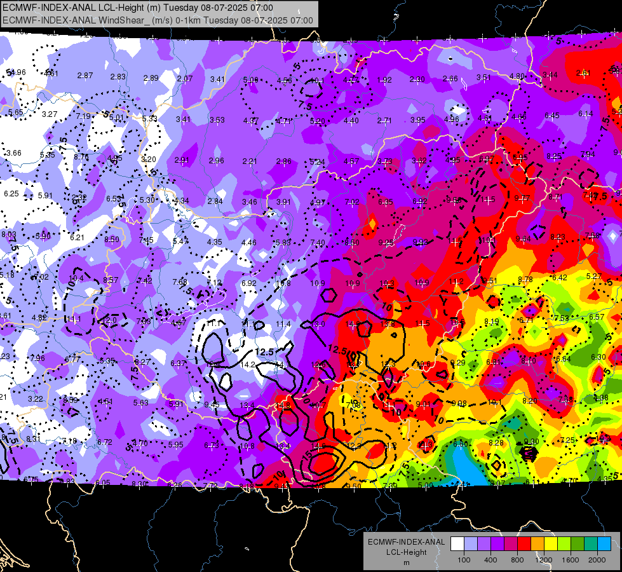Click the legend unit label m
Image resolution: width=622 pixels, height=572 pixels.
[406, 562]
